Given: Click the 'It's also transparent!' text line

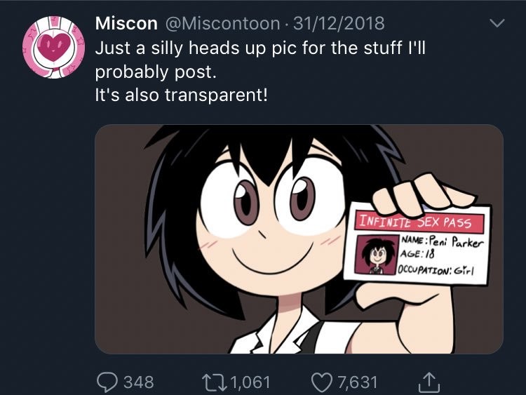Looking at the screenshot, I should (x=182, y=95).
